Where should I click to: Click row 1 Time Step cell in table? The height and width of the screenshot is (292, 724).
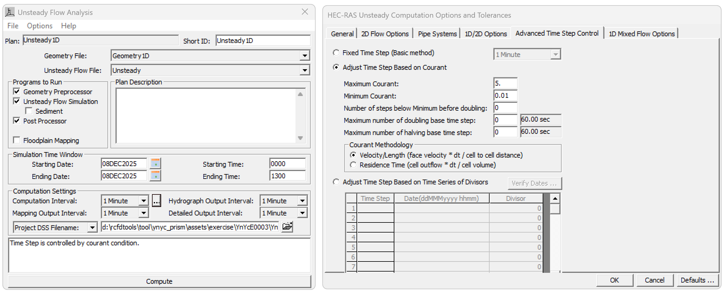(375, 208)
